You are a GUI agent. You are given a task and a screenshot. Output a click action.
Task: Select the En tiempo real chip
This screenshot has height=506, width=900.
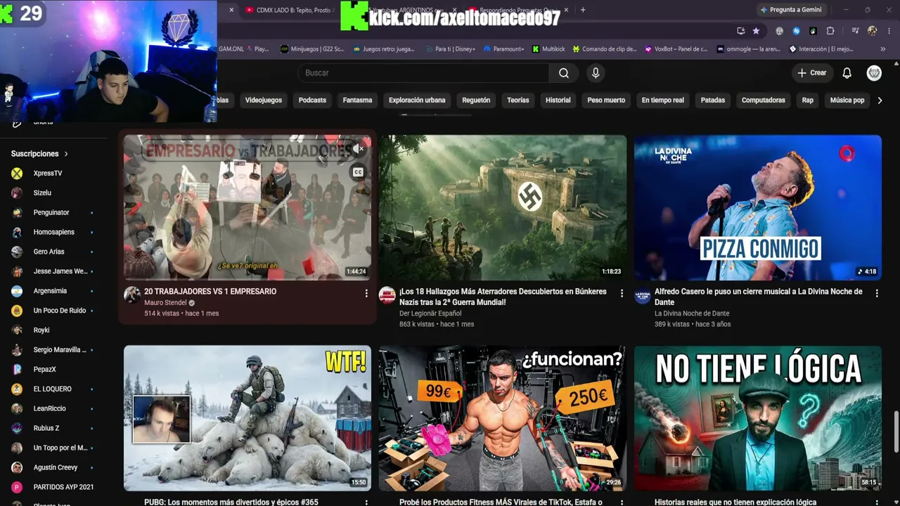coord(663,100)
